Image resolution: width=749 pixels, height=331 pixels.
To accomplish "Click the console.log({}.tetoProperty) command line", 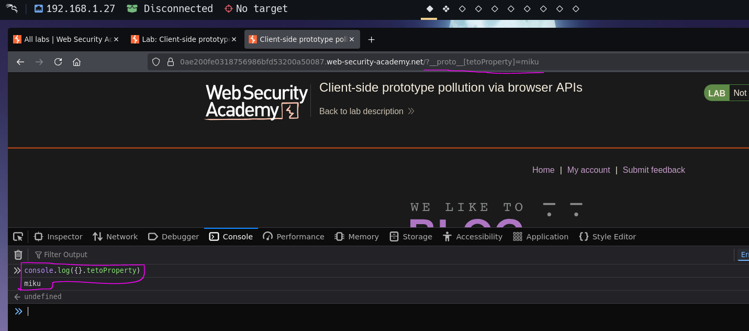I will coord(82,271).
